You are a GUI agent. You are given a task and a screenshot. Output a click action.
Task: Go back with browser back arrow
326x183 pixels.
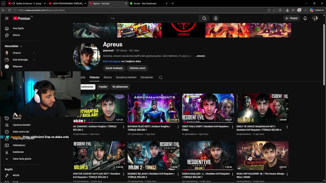click(3, 10)
